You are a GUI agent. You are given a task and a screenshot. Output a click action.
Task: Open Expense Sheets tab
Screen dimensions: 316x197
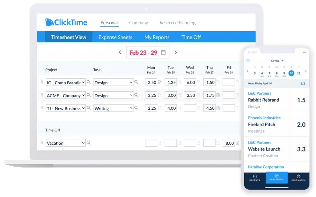pyautogui.click(x=115, y=37)
